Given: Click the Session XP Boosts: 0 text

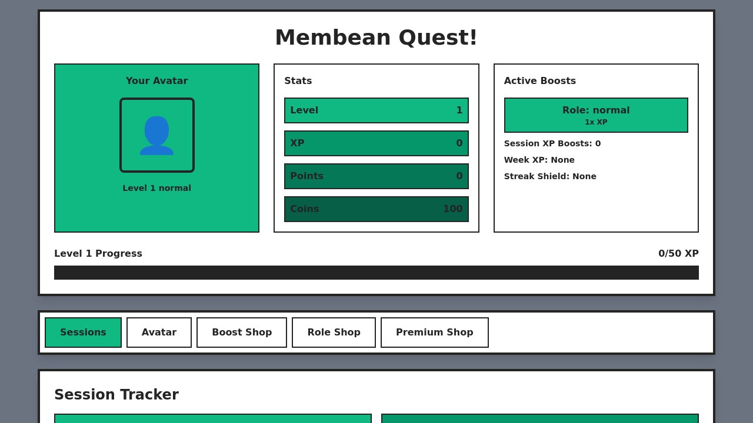Looking at the screenshot, I should [552, 143].
